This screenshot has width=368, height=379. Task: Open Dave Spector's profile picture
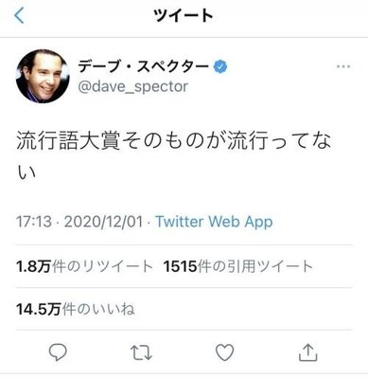pos(43,76)
